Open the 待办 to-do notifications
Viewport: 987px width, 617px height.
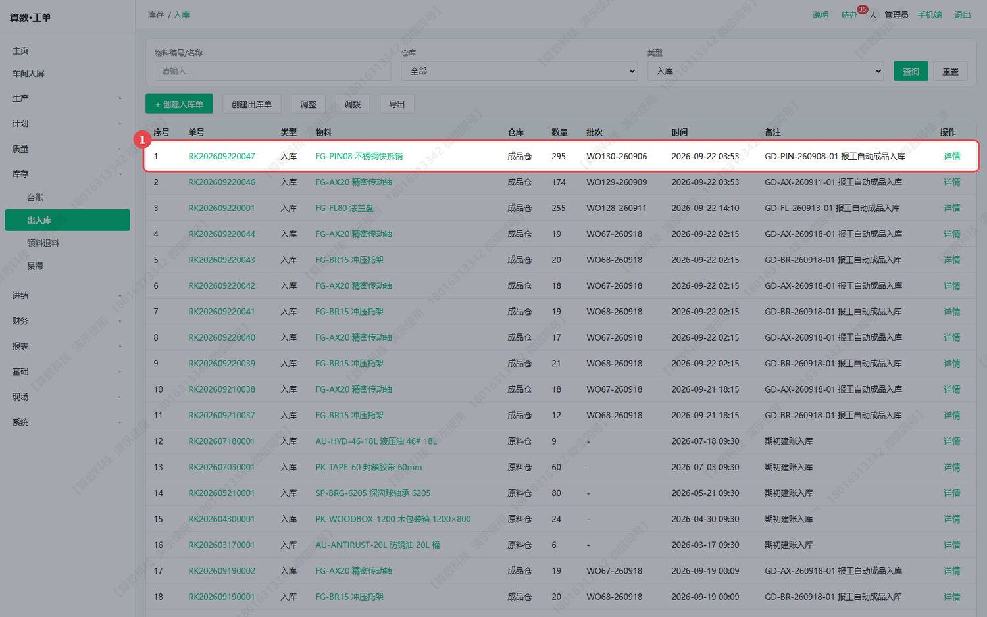pyautogui.click(x=849, y=15)
